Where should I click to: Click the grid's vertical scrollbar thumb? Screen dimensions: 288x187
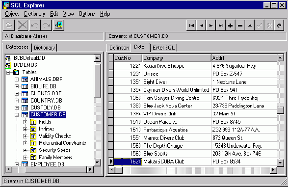coord(281,110)
